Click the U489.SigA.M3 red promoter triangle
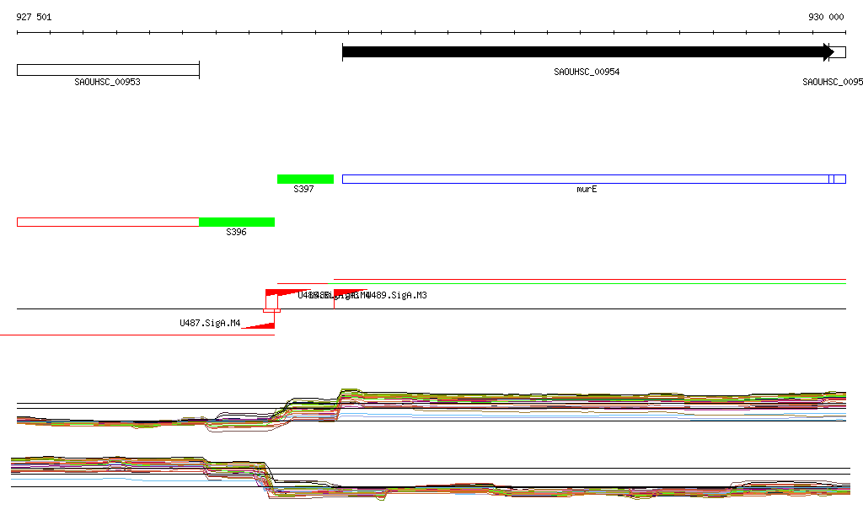This screenshot has height=515, width=863. (347, 293)
